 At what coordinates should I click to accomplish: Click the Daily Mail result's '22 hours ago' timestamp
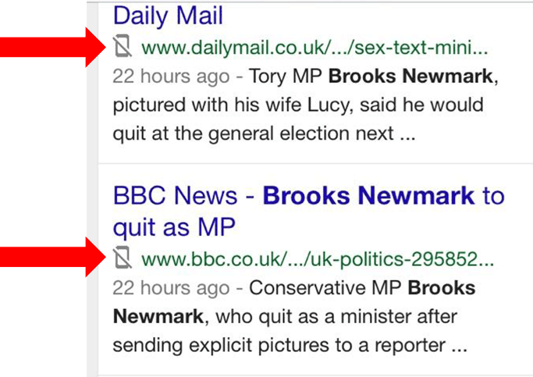point(171,77)
